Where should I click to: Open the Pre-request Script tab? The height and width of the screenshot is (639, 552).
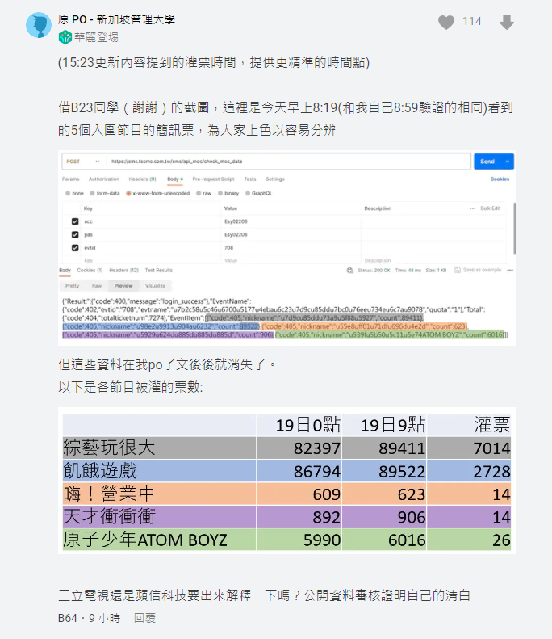click(213, 179)
